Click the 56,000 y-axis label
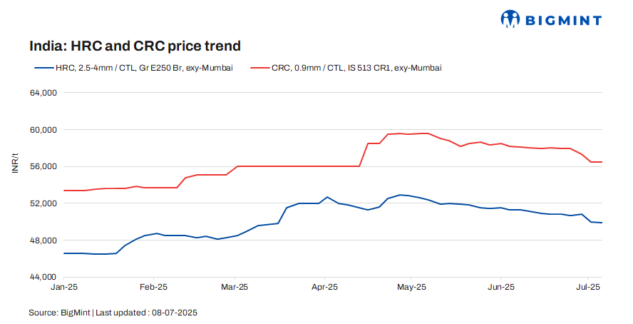This screenshot has width=633, height=324. point(44,166)
